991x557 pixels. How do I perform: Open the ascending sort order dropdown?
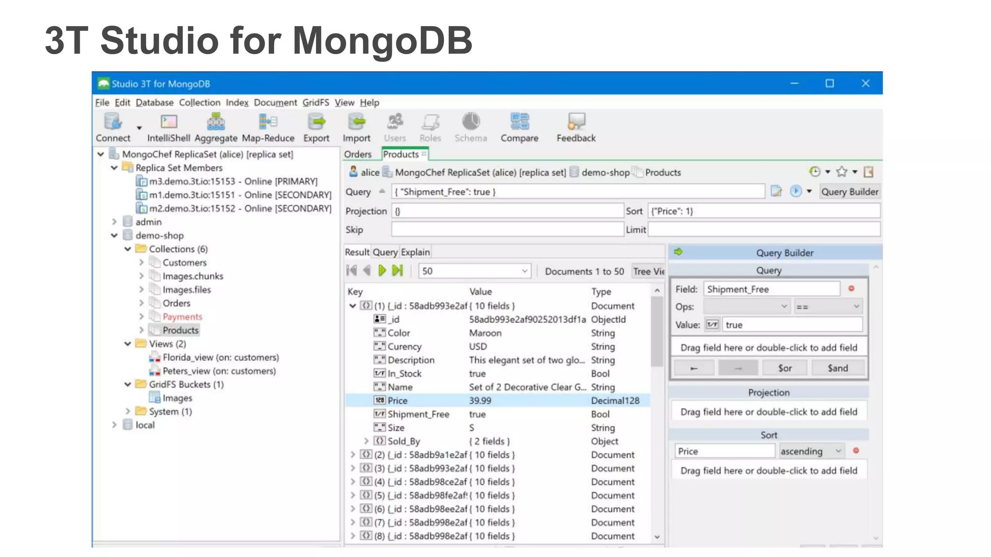811,451
